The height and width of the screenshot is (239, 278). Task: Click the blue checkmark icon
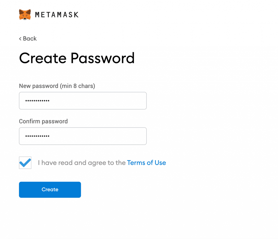click(x=25, y=163)
